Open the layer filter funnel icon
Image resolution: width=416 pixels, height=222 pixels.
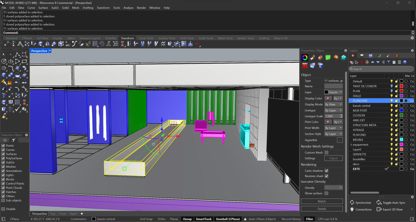[x=389, y=62]
